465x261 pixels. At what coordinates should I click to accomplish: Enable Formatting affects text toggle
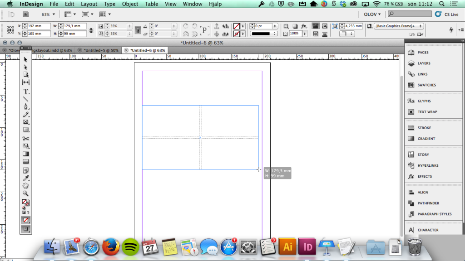tap(28, 213)
